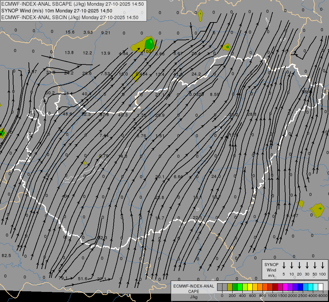
Task: Click the 5 m/s wind arrow in the legend
Action: [x=284, y=265]
